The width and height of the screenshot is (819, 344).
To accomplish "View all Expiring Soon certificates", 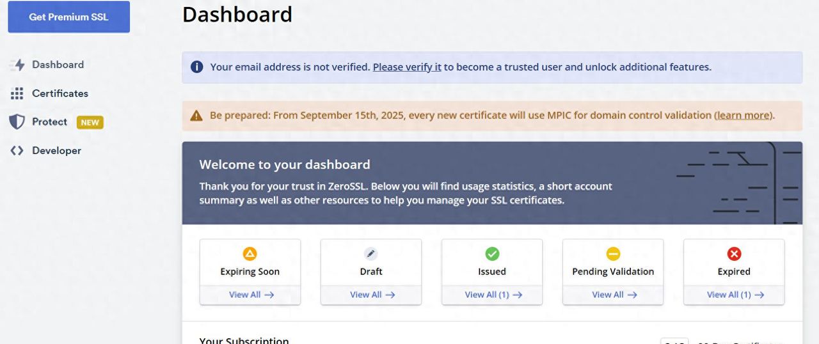I will tap(251, 295).
